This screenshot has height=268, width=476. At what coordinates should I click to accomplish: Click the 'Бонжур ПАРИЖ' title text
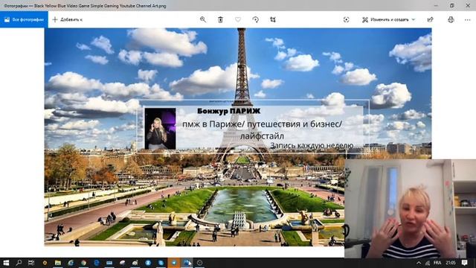click(x=228, y=111)
